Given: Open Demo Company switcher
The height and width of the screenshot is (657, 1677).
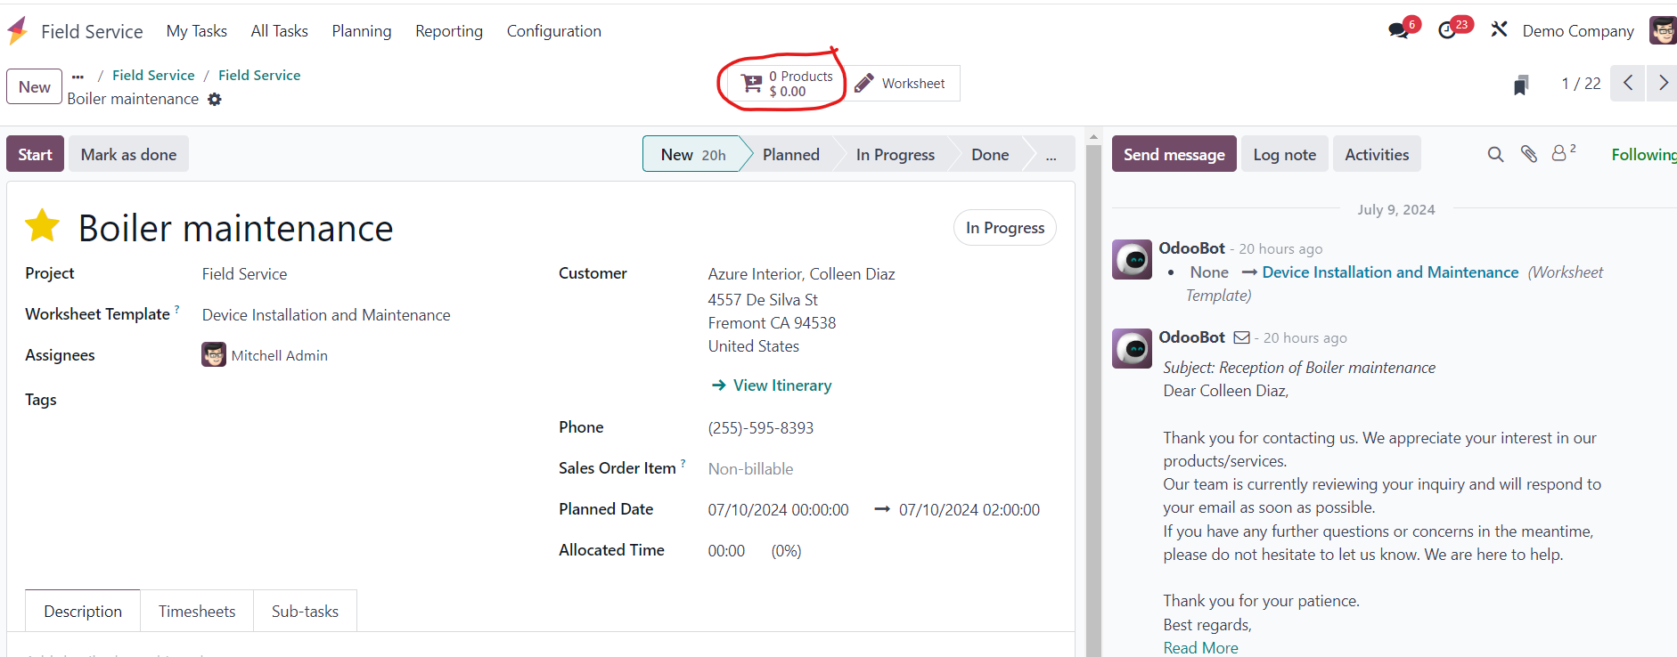Looking at the screenshot, I should click(x=1578, y=31).
